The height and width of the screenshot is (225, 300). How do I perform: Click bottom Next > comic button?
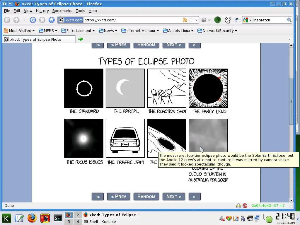(174, 197)
